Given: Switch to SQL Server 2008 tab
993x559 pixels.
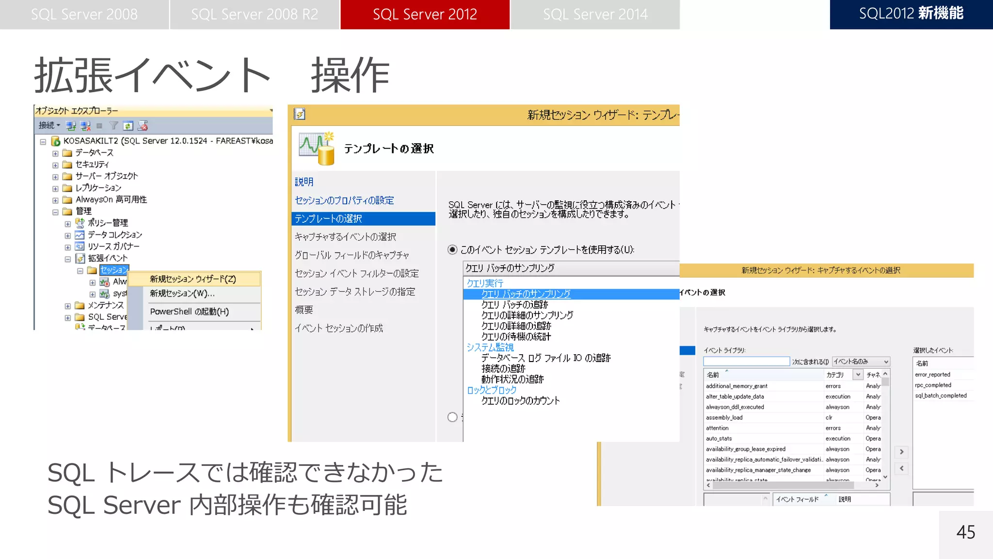Looking at the screenshot, I should point(84,15).
